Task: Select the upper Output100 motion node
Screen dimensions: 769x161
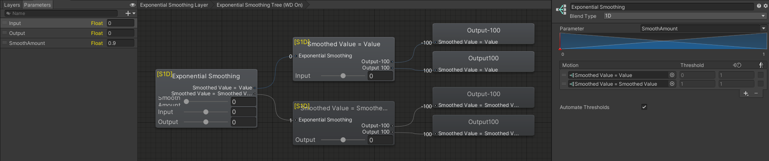Action: click(483, 62)
